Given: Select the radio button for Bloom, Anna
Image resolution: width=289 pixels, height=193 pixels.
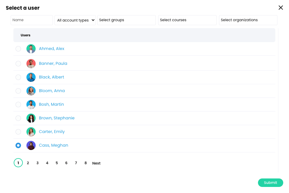Looking at the screenshot, I should tap(18, 91).
